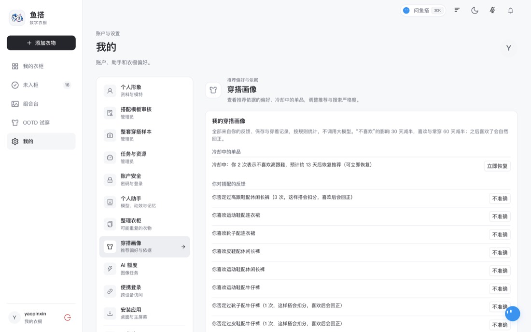Screen dimensions: 531x332
Task: Click the 便携登录 link icon
Action: [110, 291]
